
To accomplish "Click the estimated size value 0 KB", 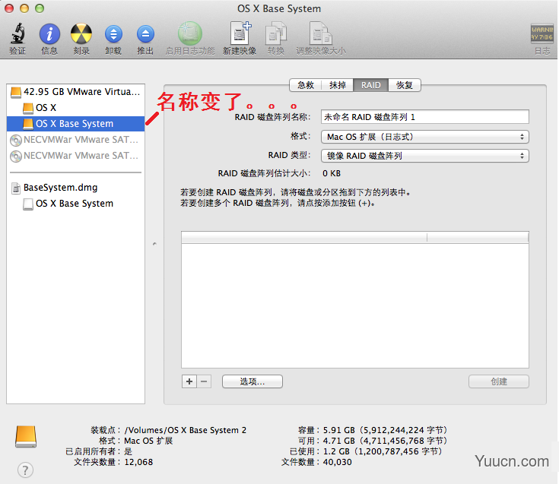I will [x=332, y=173].
